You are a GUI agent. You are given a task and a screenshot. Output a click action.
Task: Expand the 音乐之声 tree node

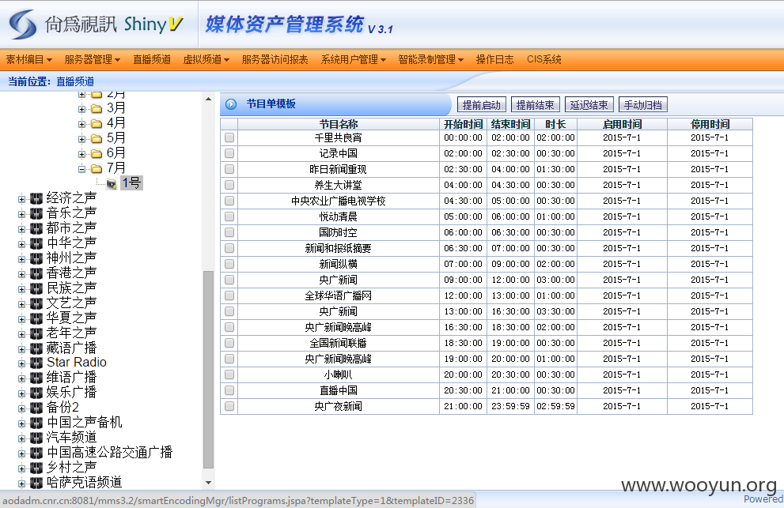(21, 214)
